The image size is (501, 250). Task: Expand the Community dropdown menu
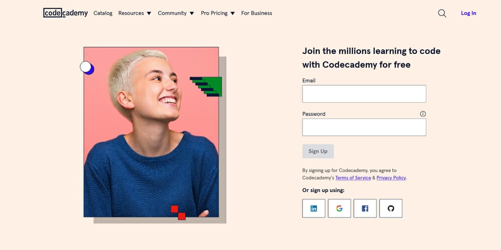(175, 13)
